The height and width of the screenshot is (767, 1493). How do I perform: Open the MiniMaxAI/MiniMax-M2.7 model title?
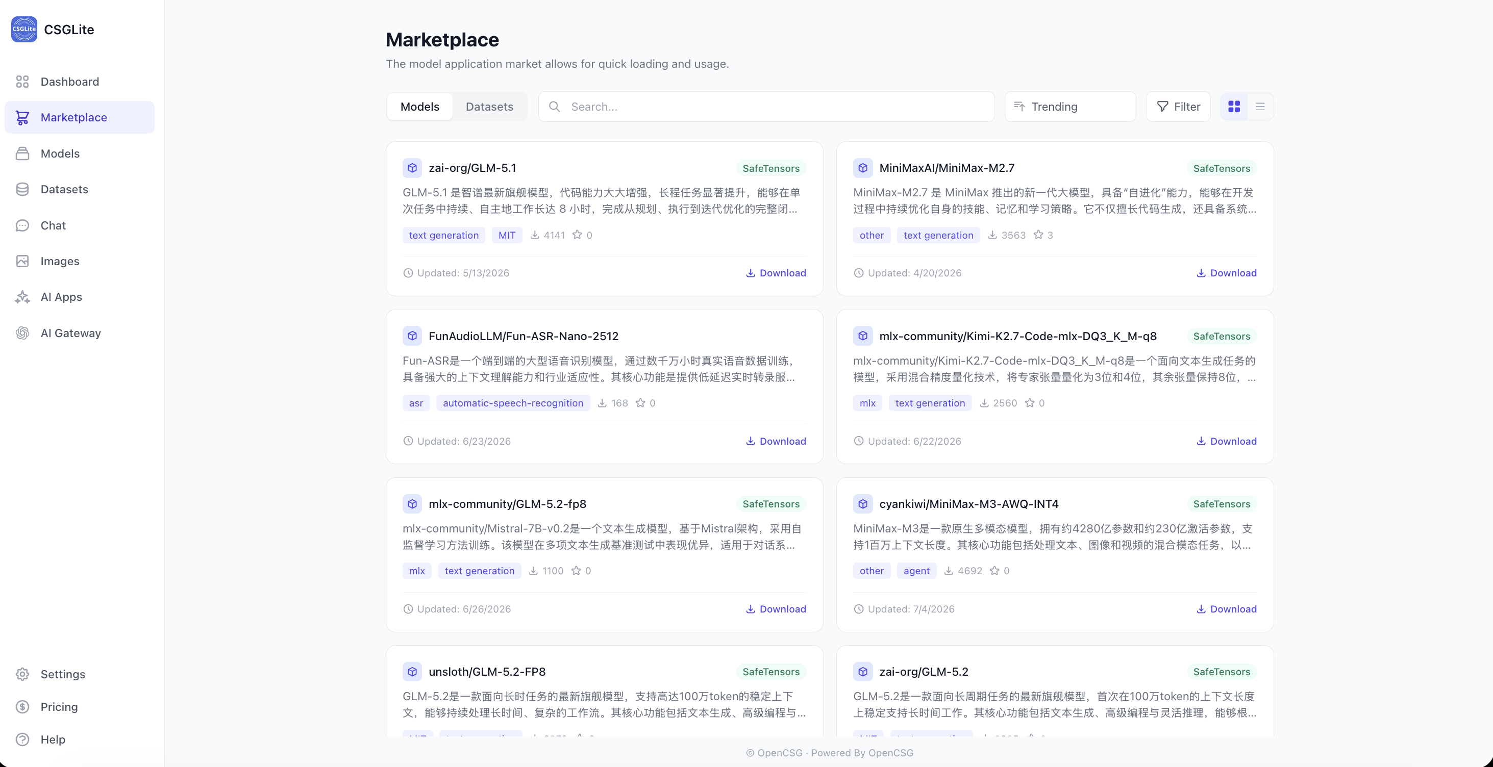(x=947, y=168)
